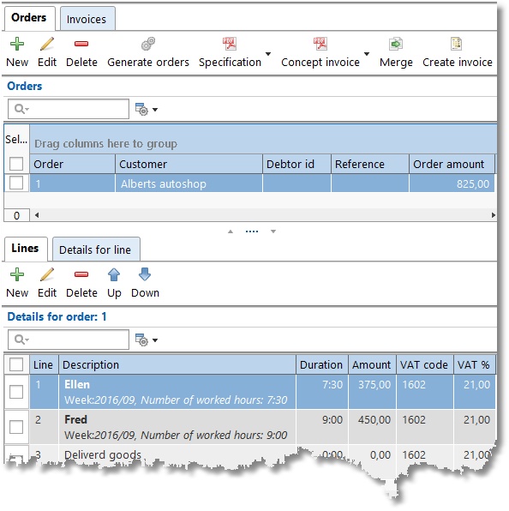Click scroll-right arrow of orders grid

pos(493,215)
